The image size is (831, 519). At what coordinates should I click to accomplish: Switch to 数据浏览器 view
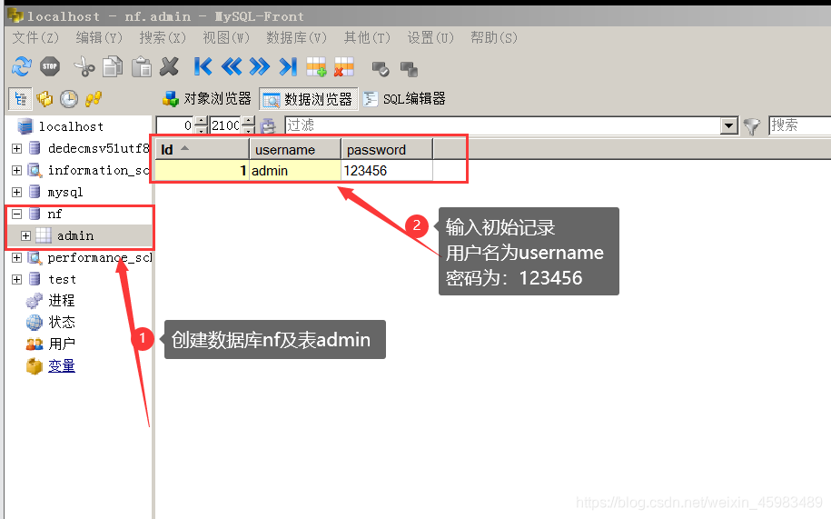(308, 98)
